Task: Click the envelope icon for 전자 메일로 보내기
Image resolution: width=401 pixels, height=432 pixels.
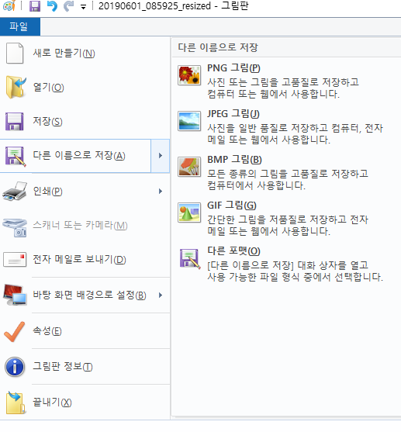Action: [15, 260]
